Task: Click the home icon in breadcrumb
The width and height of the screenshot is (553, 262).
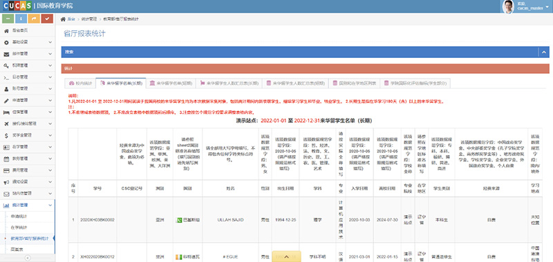Action: (x=63, y=19)
